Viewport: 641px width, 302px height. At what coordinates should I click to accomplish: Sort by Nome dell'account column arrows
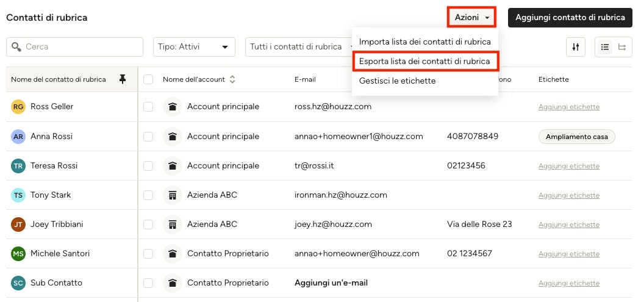[x=232, y=79]
